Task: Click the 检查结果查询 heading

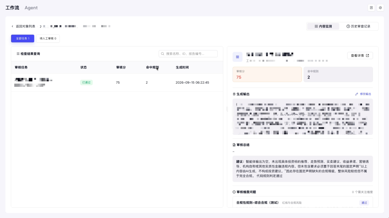Action: click(x=30, y=54)
